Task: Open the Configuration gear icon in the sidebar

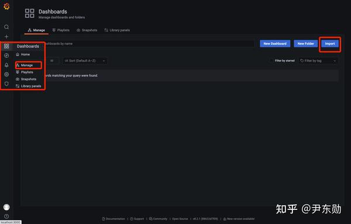Action: [6, 74]
